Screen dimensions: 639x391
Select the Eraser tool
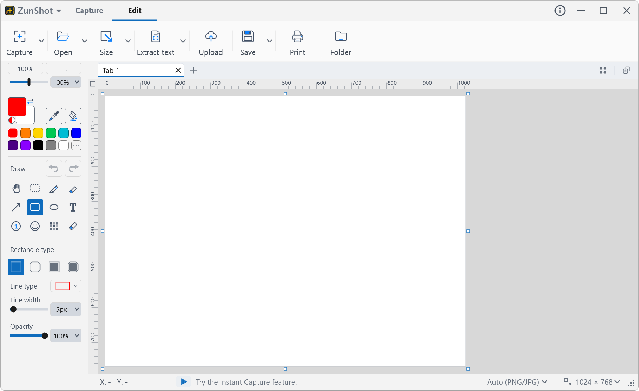tap(73, 226)
